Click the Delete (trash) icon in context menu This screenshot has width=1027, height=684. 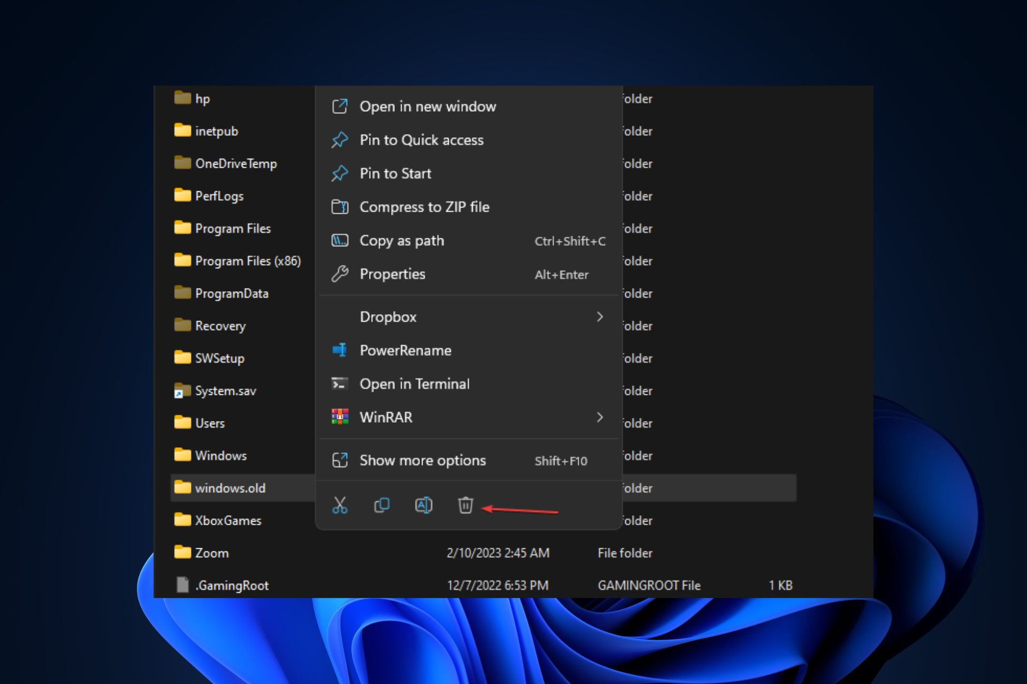click(465, 506)
